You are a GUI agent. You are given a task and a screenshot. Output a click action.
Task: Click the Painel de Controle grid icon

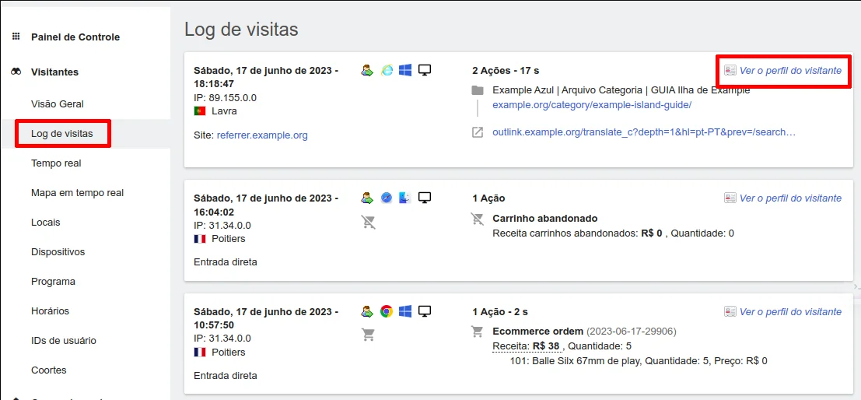(16, 37)
